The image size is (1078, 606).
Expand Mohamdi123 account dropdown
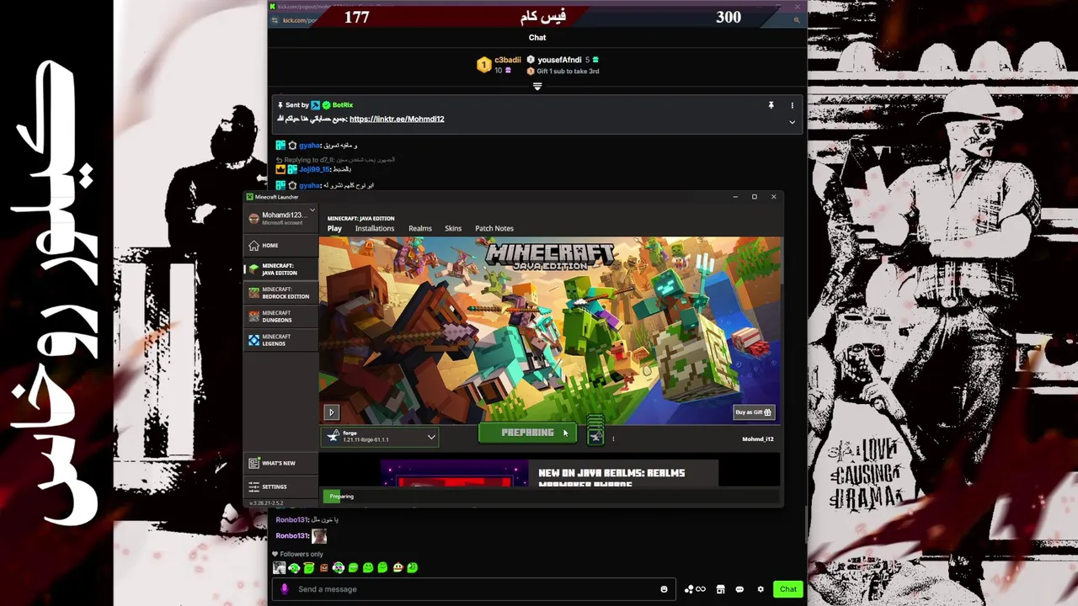coord(312,210)
